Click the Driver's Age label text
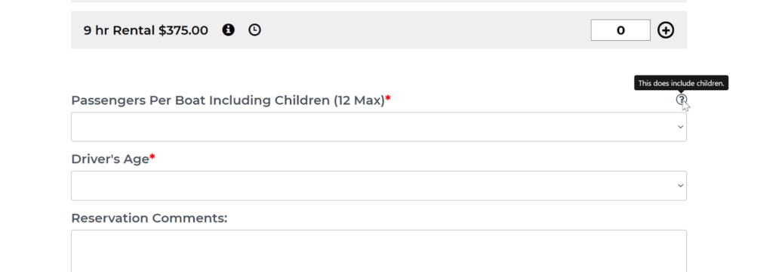 click(x=110, y=159)
